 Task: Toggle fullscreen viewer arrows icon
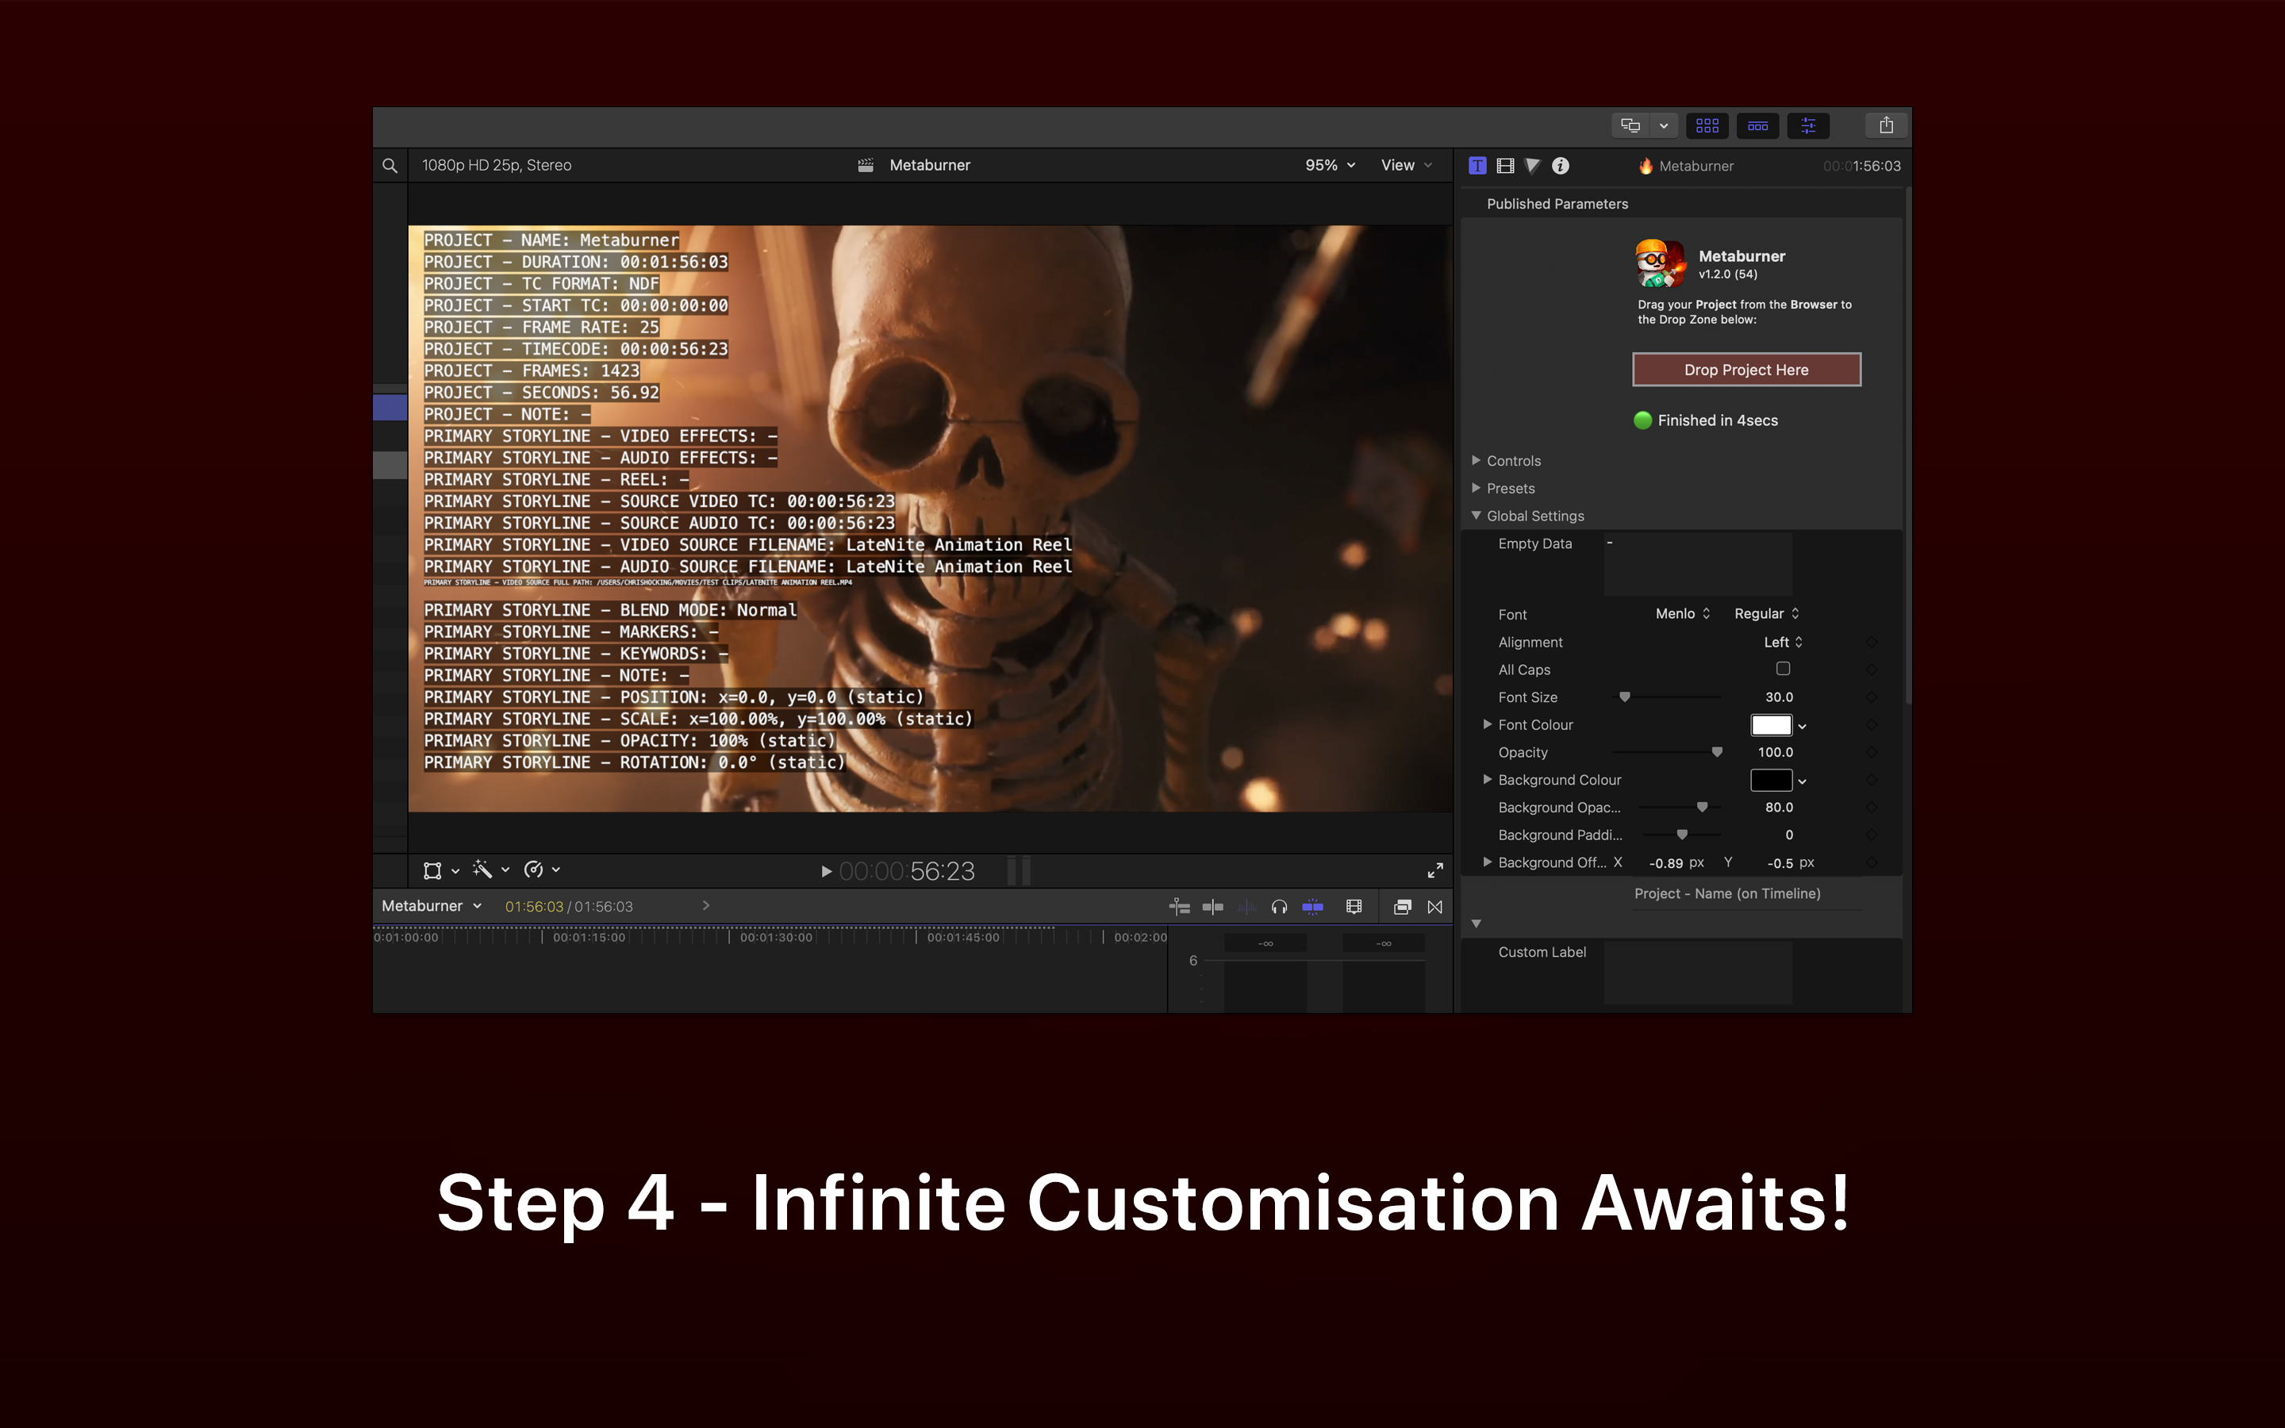click(x=1434, y=869)
